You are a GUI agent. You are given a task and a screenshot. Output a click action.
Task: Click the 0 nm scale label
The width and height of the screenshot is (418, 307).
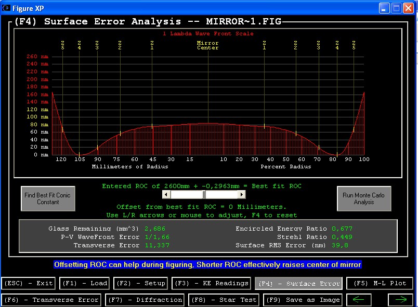(41, 155)
